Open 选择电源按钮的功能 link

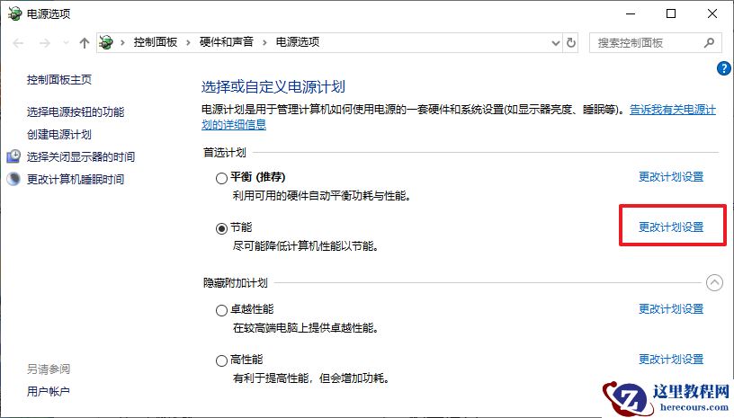coord(76,111)
